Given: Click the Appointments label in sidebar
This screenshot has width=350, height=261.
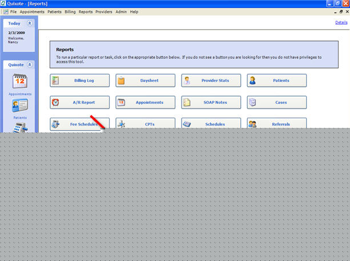Looking at the screenshot, I should click(20, 94).
